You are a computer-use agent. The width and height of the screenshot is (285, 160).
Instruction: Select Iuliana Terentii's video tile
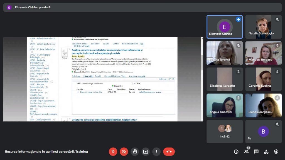tap(225, 53)
